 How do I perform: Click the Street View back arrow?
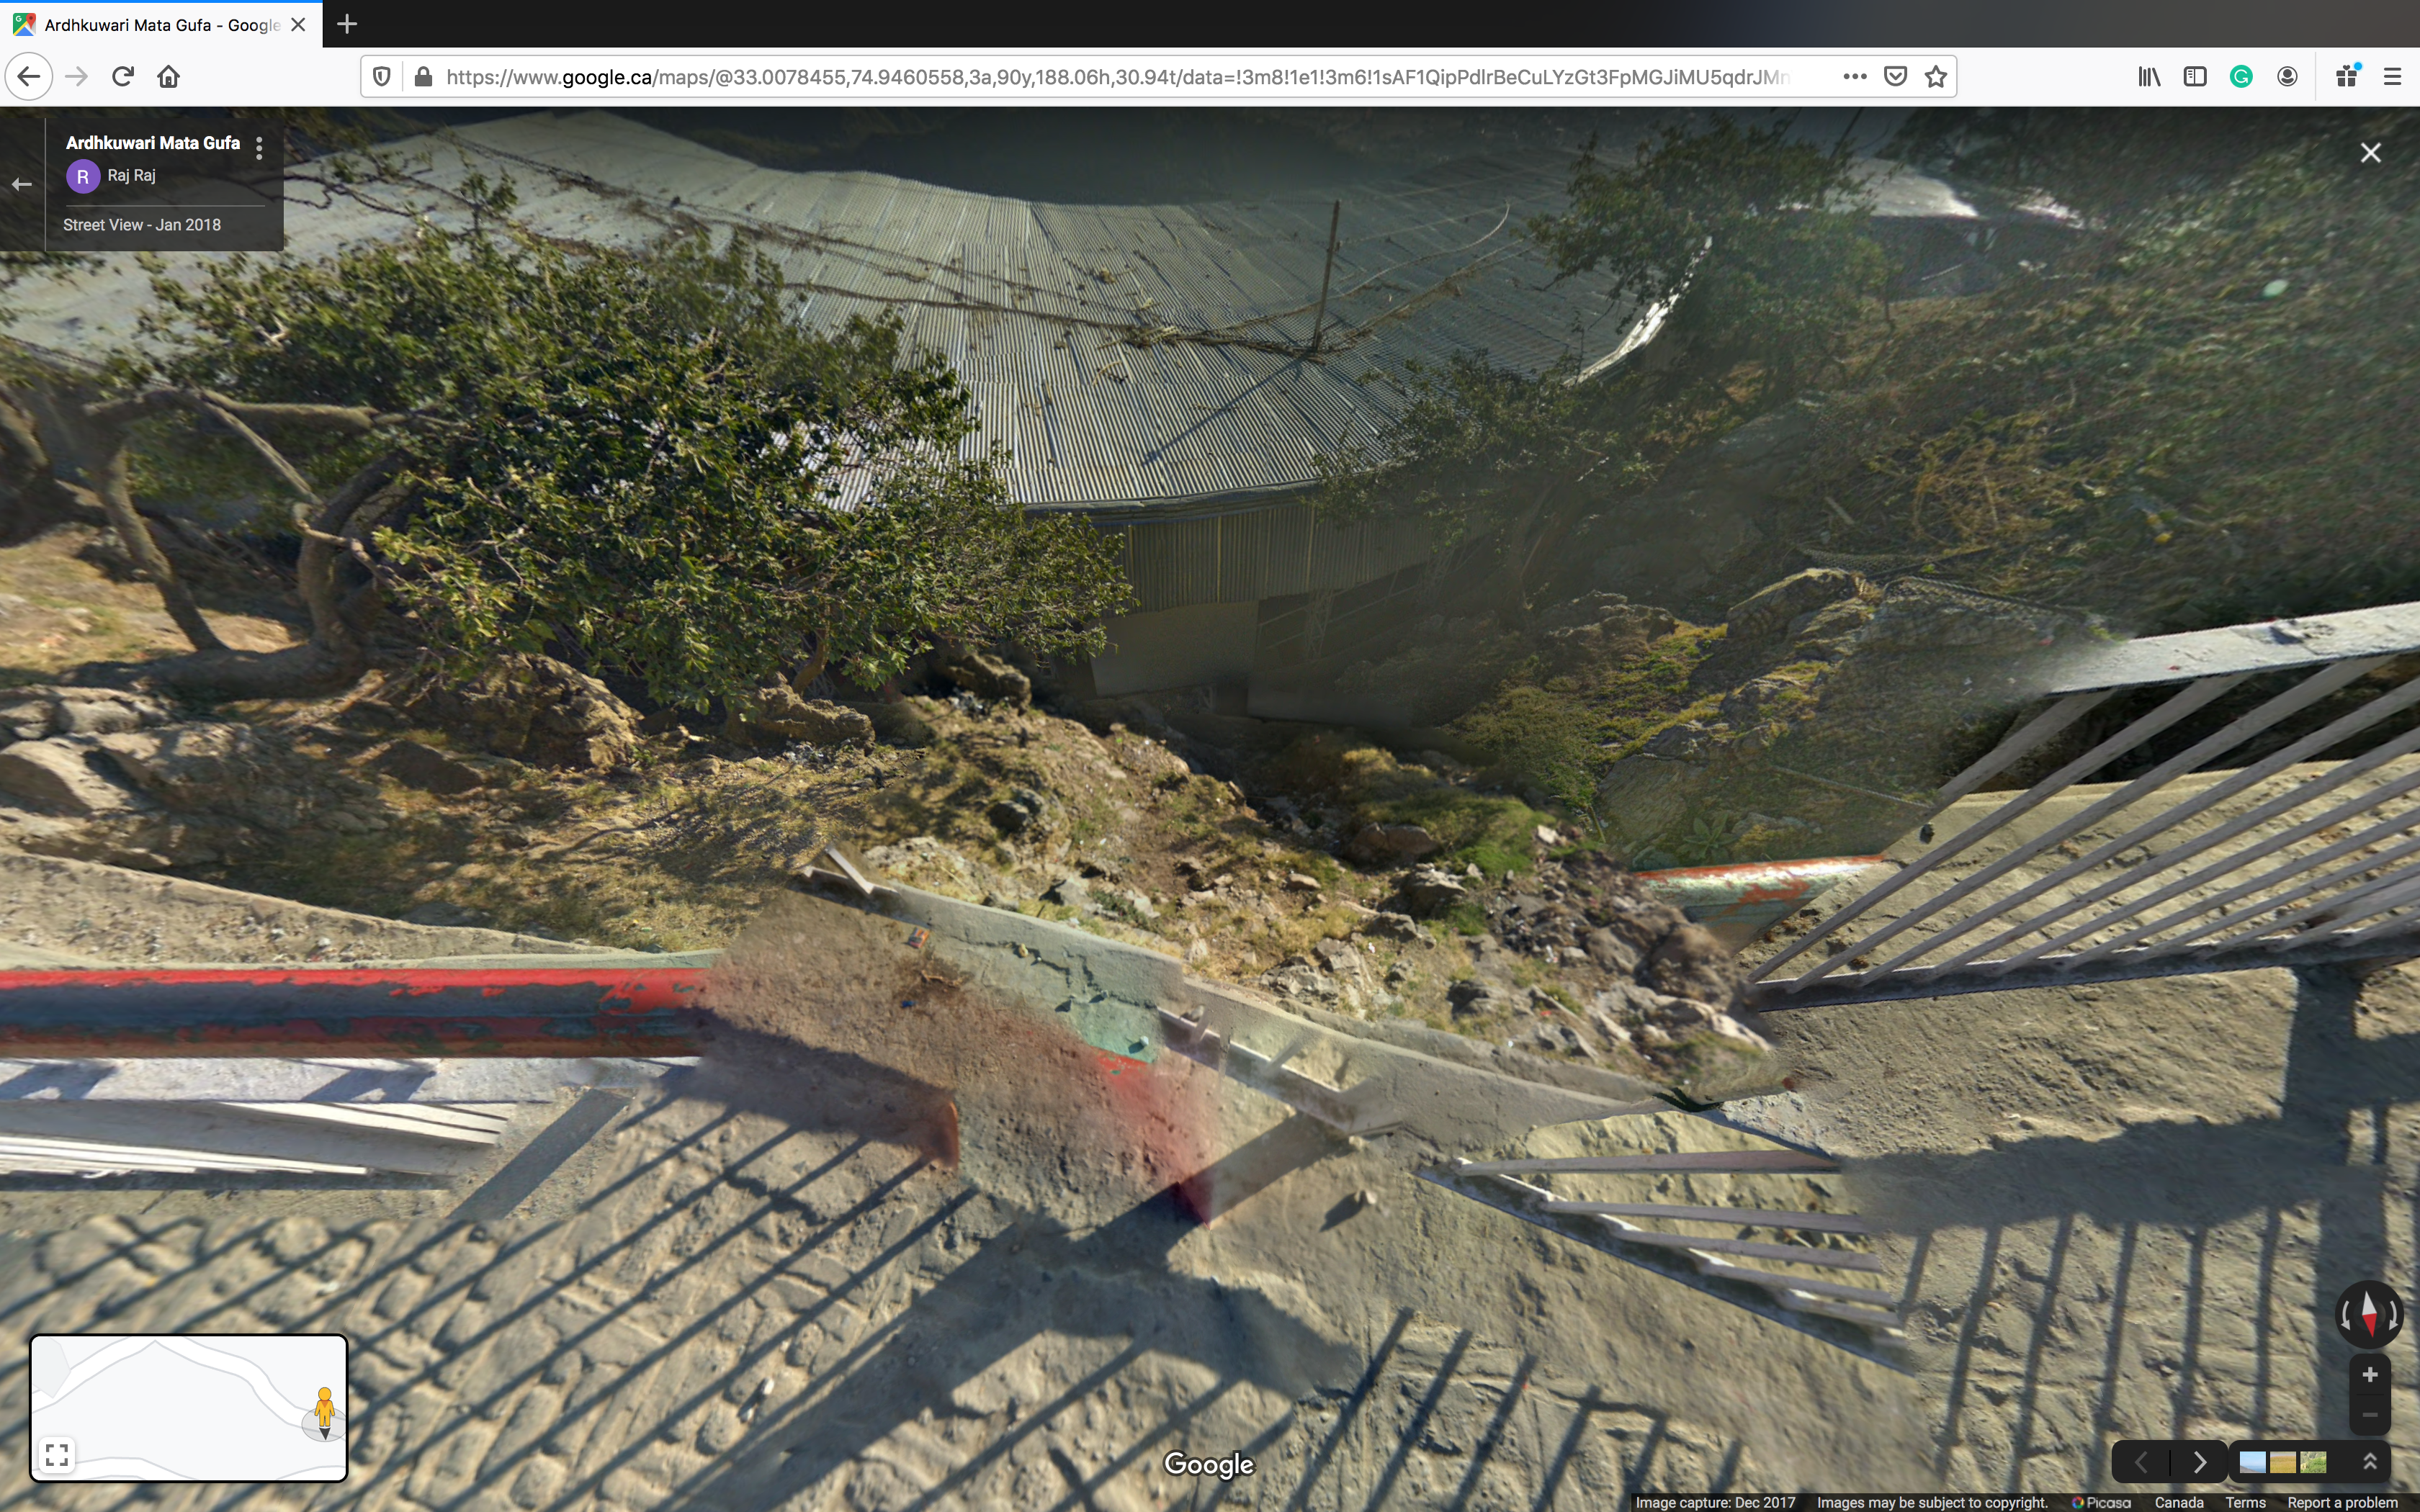click(22, 184)
